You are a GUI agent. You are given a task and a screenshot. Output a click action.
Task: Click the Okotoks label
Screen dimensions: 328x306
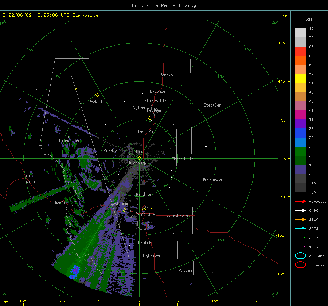[x=146, y=243]
